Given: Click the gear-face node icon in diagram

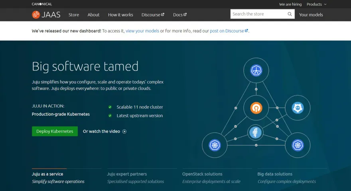Looking at the screenshot, I should pos(298,108).
